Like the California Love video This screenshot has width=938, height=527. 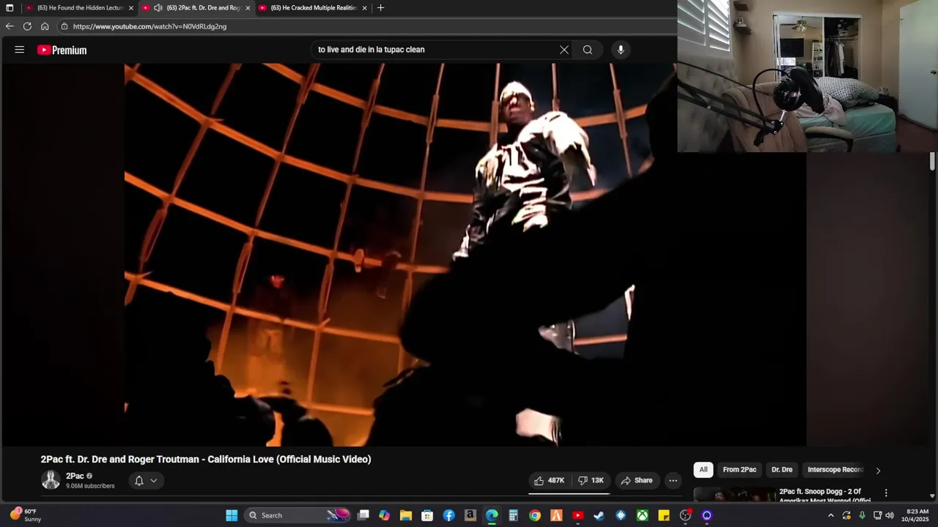pos(549,480)
